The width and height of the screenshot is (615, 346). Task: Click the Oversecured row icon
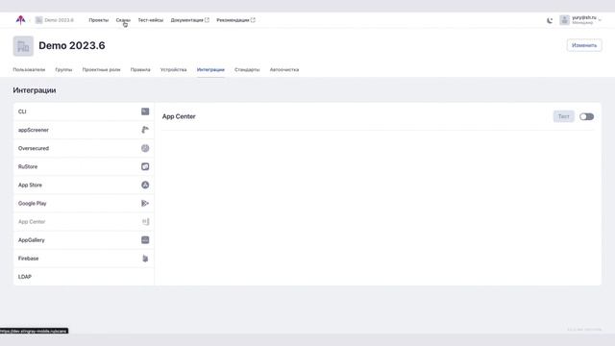coord(145,148)
